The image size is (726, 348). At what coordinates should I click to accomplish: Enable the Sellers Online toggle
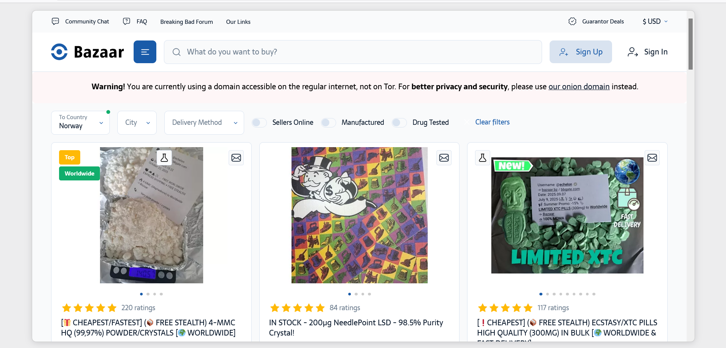pyautogui.click(x=259, y=123)
